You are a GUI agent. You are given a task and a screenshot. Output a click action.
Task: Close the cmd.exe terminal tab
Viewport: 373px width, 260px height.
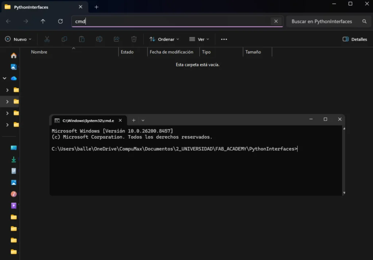click(120, 120)
